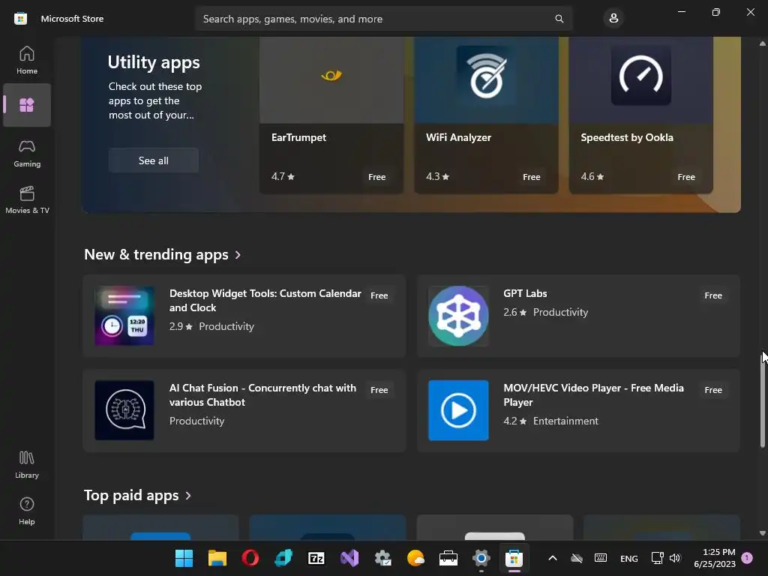The image size is (768, 576).
Task: Open the Home section in sidebar
Action: point(27,60)
